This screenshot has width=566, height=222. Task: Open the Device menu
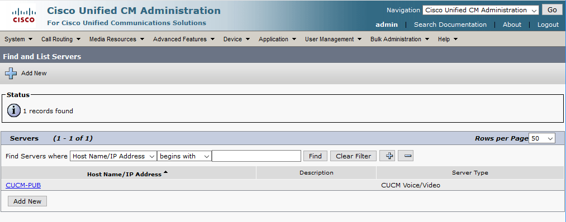[236, 39]
